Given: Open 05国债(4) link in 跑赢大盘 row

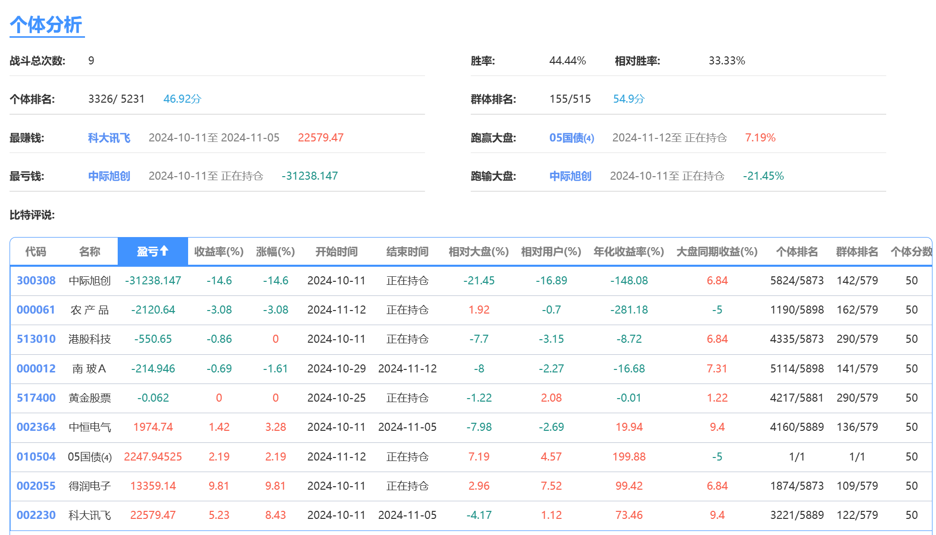Looking at the screenshot, I should 571,138.
